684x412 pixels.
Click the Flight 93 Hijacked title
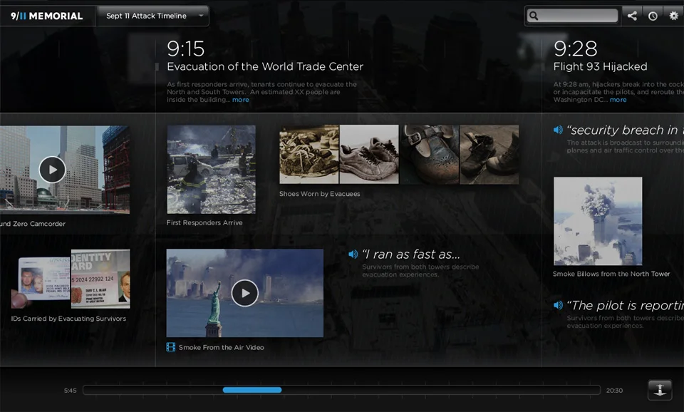click(600, 67)
